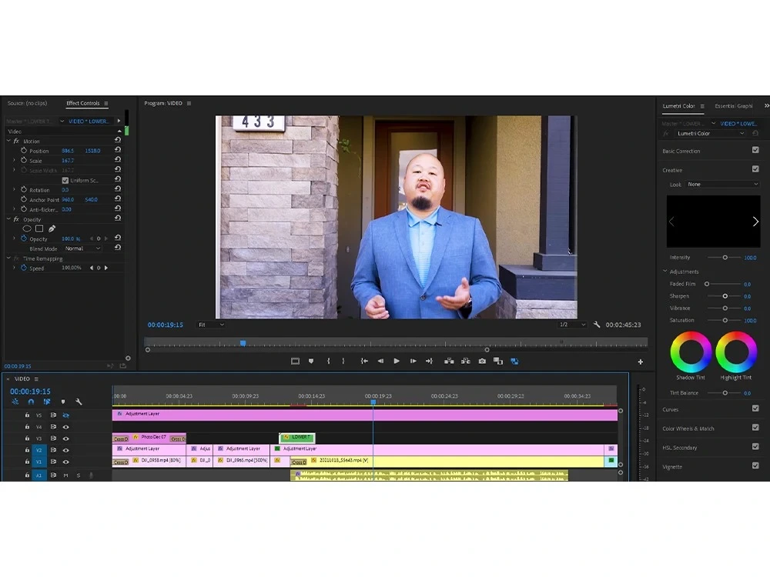
Task: Toggle Position stopwatch animation in Effect Controls
Action: click(x=24, y=150)
